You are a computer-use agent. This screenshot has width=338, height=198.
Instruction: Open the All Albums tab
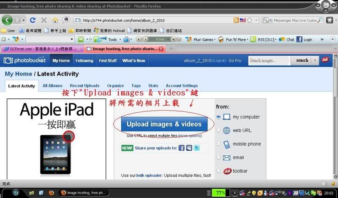coord(52,86)
